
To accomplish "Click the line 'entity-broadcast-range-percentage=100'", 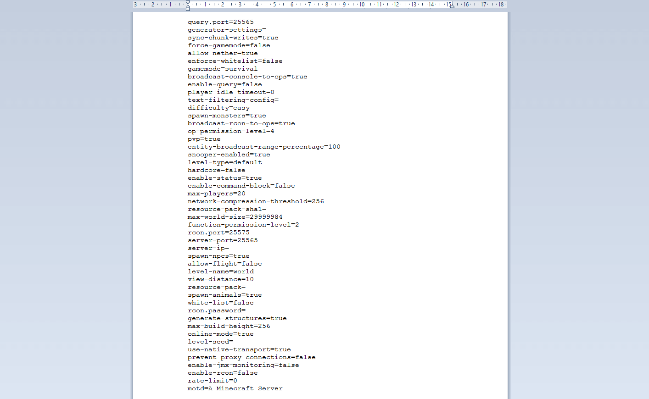I will point(264,147).
